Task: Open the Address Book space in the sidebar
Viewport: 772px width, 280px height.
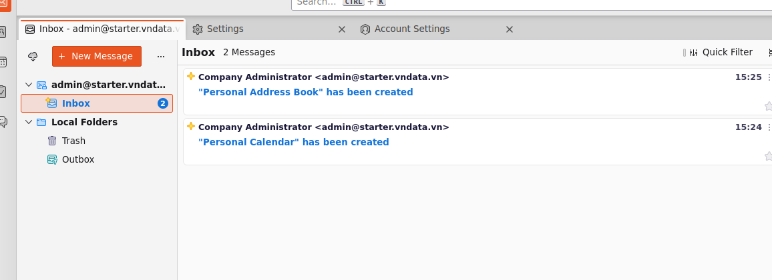Action: coord(3,33)
